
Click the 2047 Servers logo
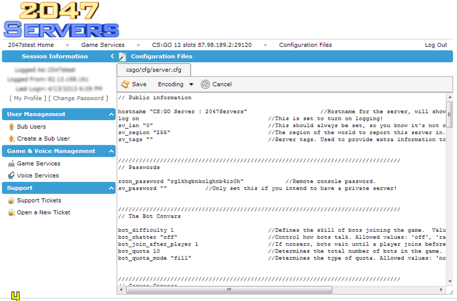click(x=61, y=19)
